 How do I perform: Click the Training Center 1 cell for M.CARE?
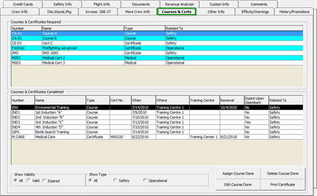pyautogui.click(x=204, y=137)
